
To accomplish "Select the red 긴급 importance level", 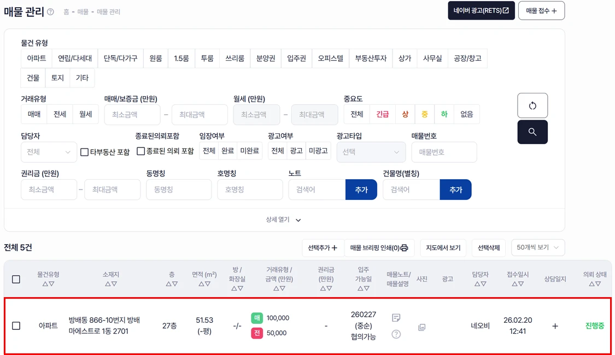I will click(383, 114).
